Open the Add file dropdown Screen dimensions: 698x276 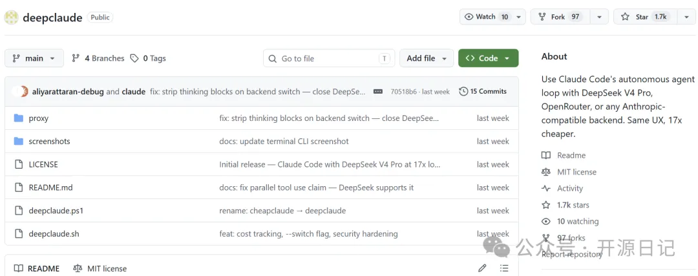[x=427, y=58]
